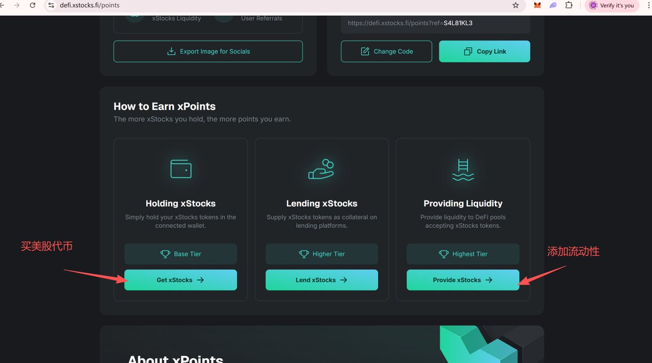Click the trophy icon in Base Tier
The image size is (652, 363).
165,254
